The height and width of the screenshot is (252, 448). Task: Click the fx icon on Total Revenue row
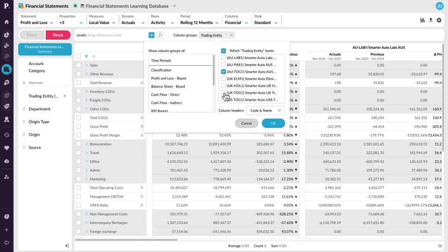pyautogui.click(x=142, y=82)
